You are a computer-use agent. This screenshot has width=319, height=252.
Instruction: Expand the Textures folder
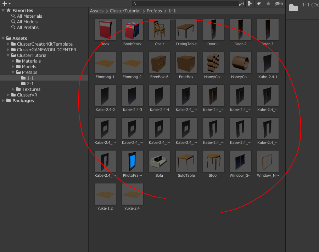(x=13, y=89)
